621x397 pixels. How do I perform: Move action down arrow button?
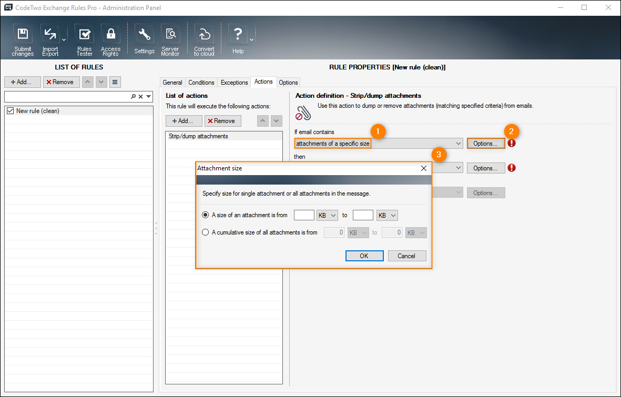point(277,121)
